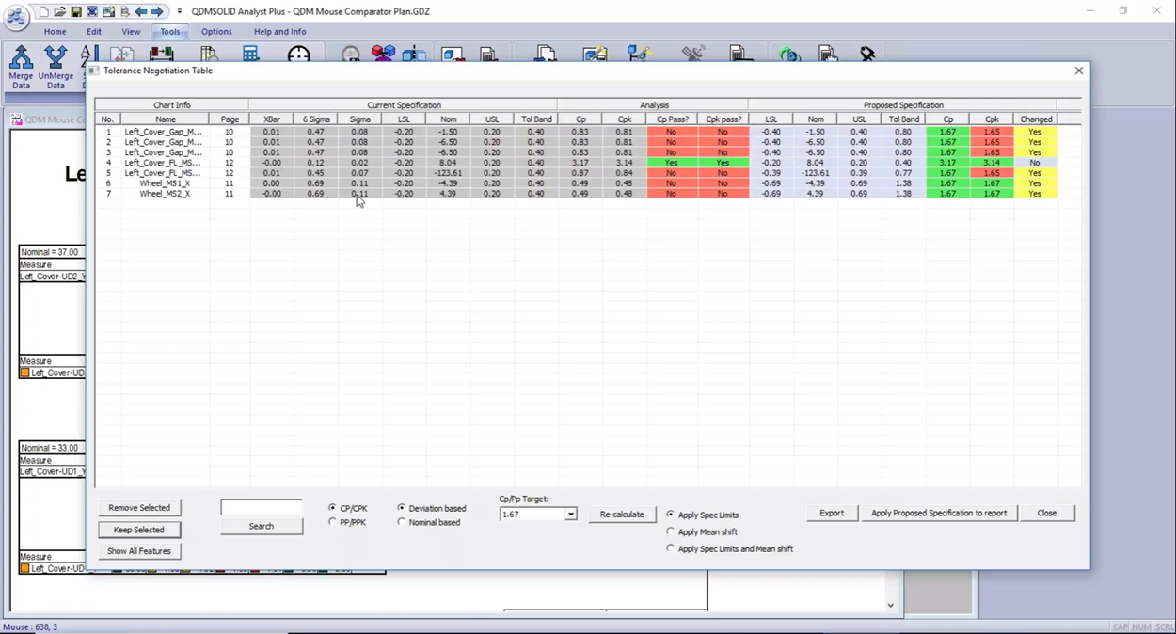Select the Nominal based option

402,522
